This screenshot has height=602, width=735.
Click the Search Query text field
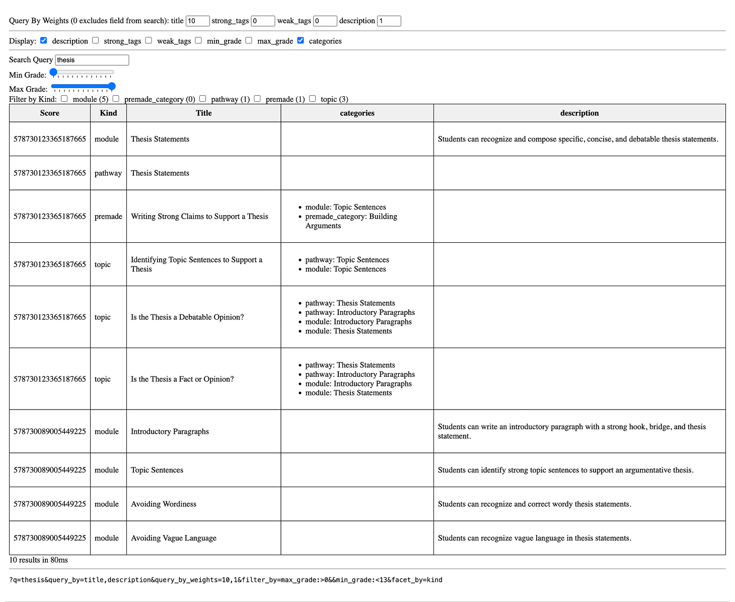point(92,60)
